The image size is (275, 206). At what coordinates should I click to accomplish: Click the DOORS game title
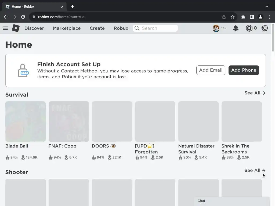click(x=104, y=146)
